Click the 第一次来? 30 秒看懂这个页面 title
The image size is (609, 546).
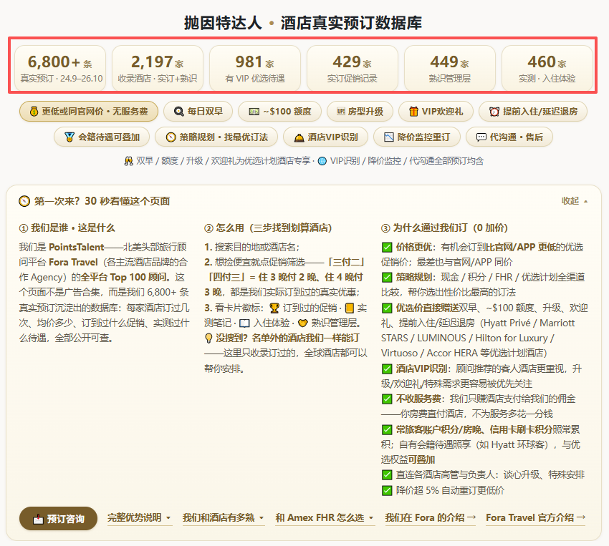pyautogui.click(x=102, y=201)
